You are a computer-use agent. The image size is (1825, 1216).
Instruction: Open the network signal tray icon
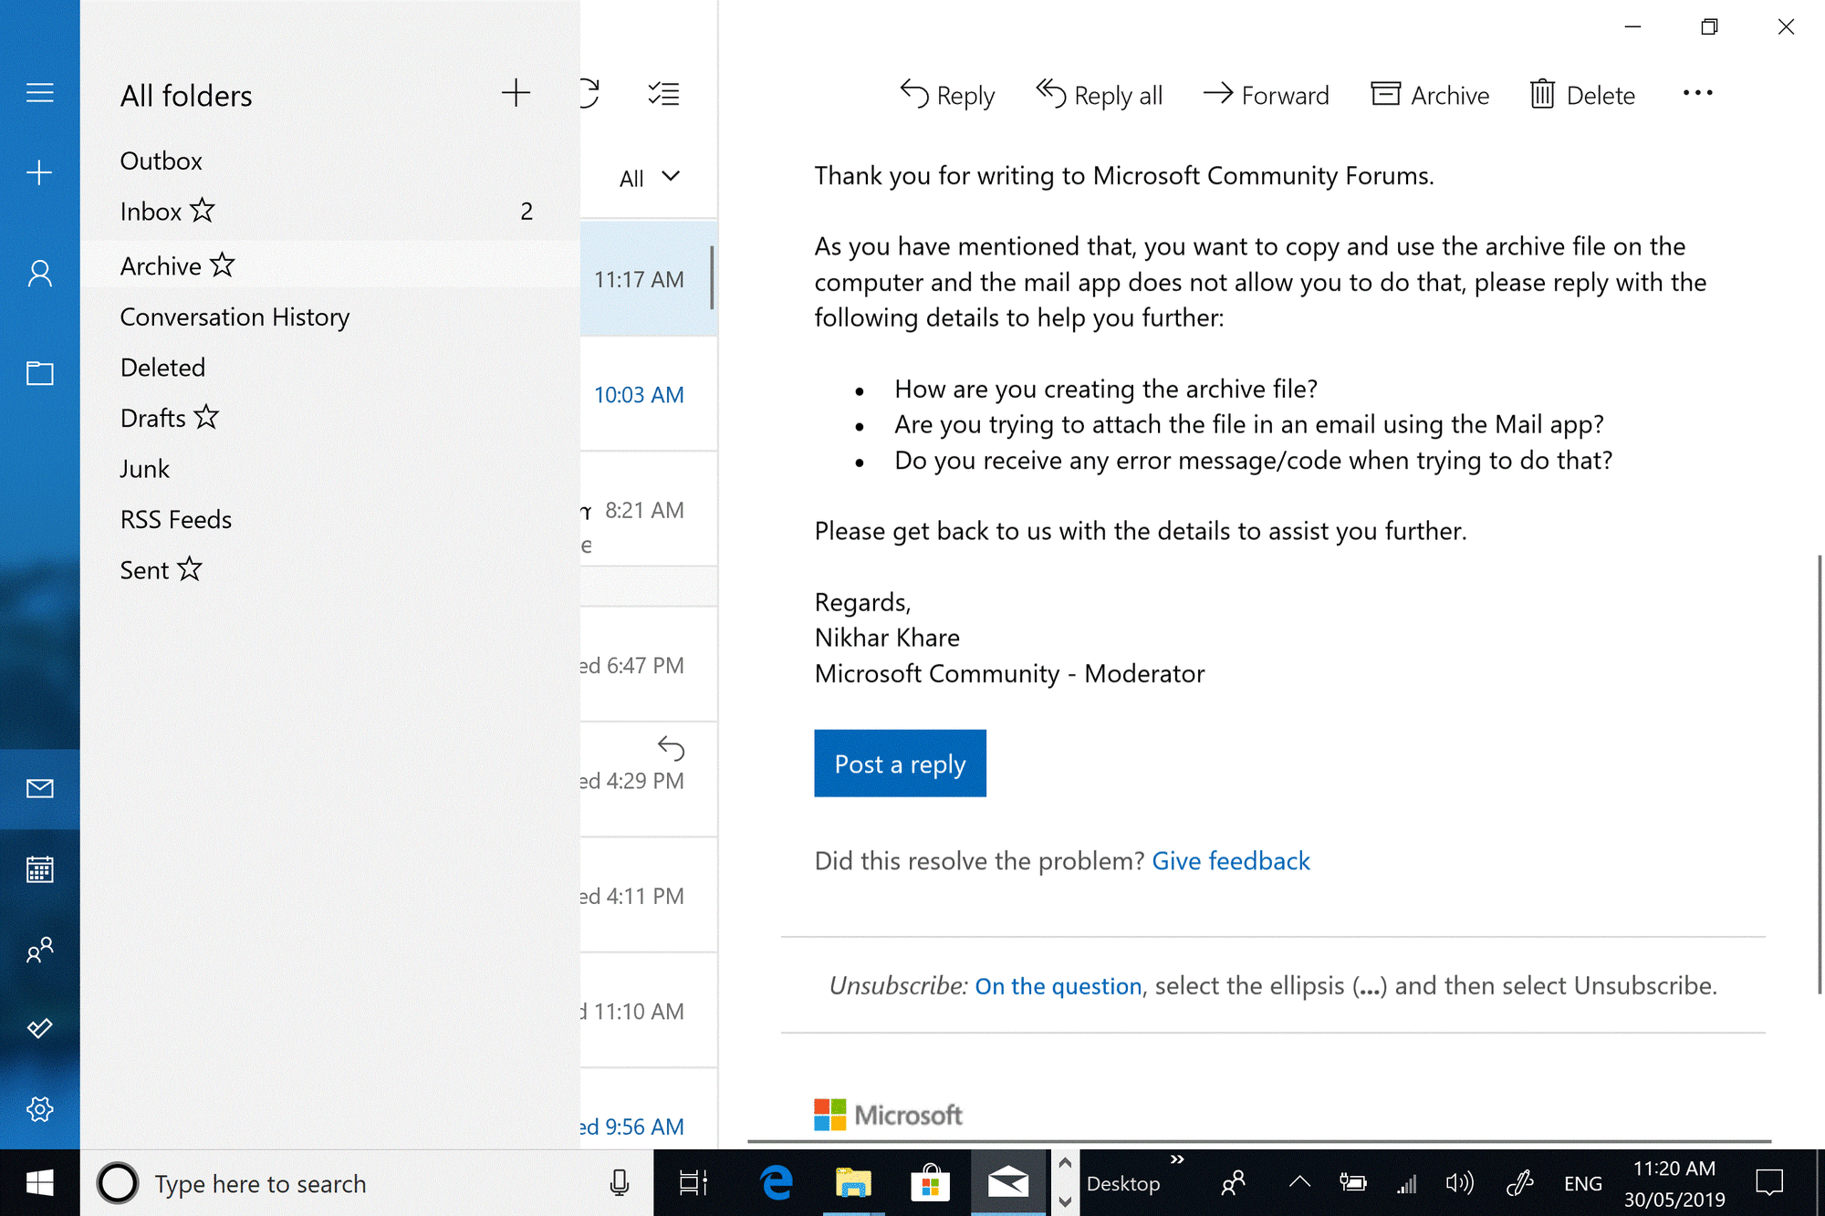(1406, 1183)
